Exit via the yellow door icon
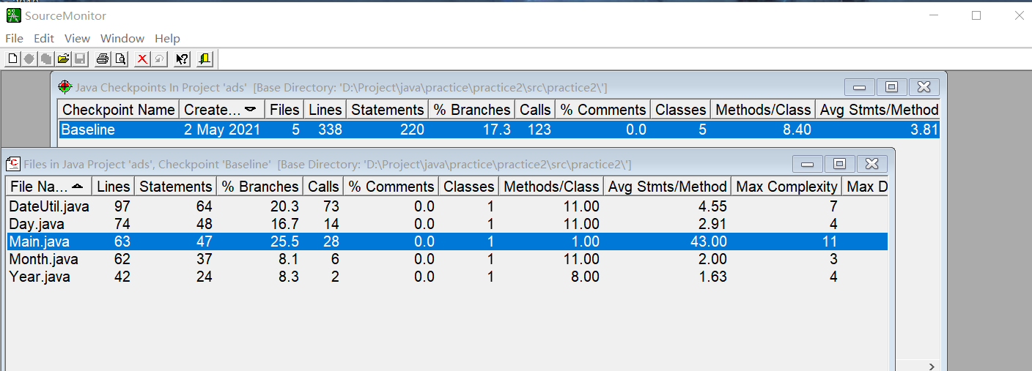The image size is (1032, 371). click(x=204, y=59)
